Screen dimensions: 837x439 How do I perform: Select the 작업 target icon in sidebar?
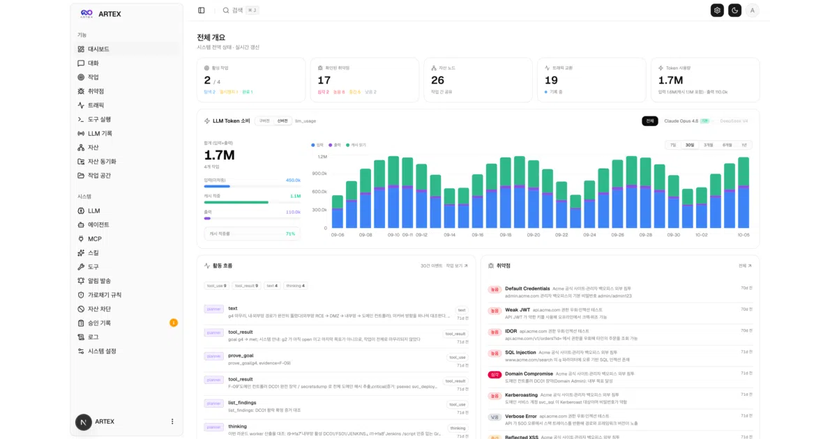coord(81,77)
